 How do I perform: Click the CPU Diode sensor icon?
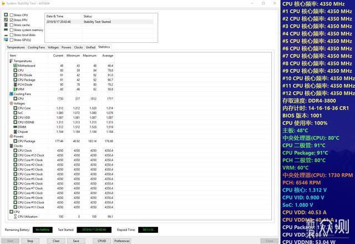point(15,75)
